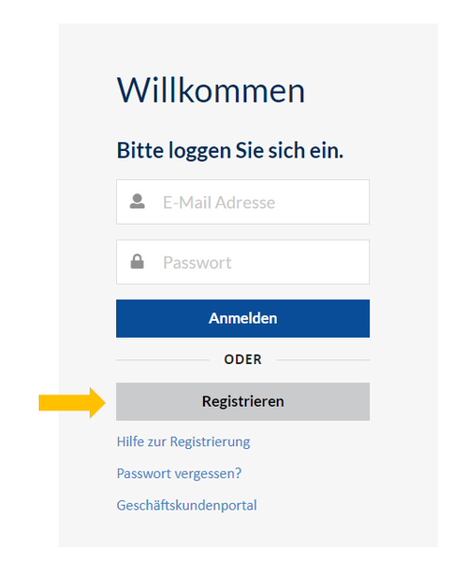Click the Willkommen heading

coord(211,91)
